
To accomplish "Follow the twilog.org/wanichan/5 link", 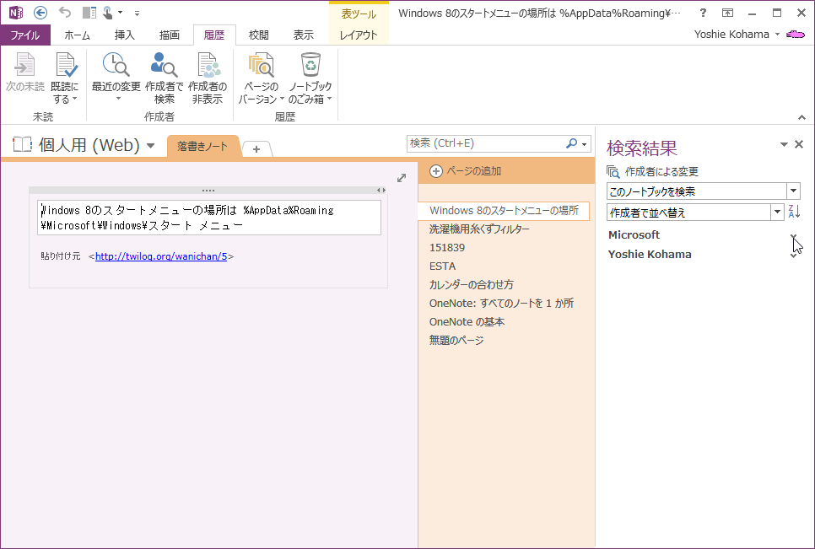I will click(x=161, y=256).
